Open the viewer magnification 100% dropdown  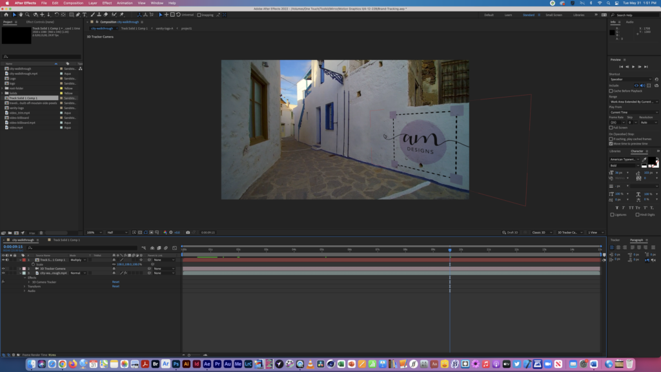(x=94, y=232)
